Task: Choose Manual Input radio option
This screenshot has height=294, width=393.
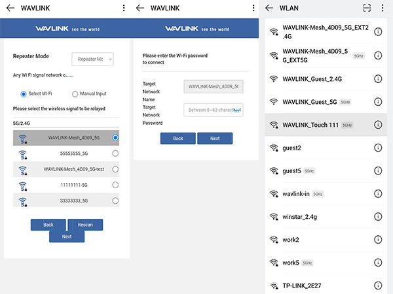Action: point(75,94)
